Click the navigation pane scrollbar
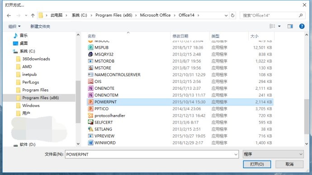Image resolution: width=312 pixels, height=175 pixels. pyautogui.click(x=78, y=102)
